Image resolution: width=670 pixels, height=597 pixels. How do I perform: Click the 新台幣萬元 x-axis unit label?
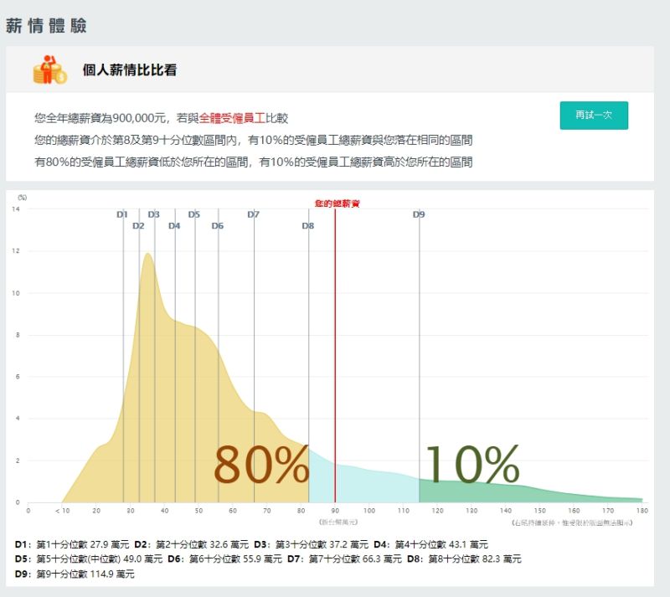pos(338,522)
